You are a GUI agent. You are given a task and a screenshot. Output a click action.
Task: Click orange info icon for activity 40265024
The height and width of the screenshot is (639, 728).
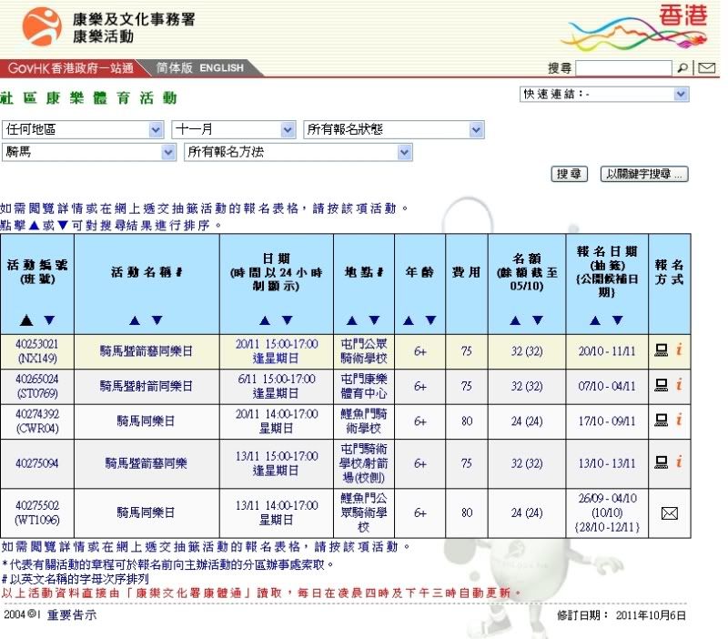pyautogui.click(x=678, y=385)
